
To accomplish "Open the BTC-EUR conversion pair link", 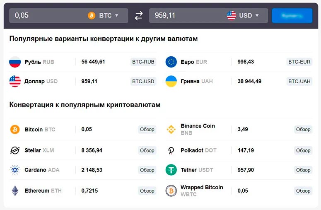I will pos(299,62).
